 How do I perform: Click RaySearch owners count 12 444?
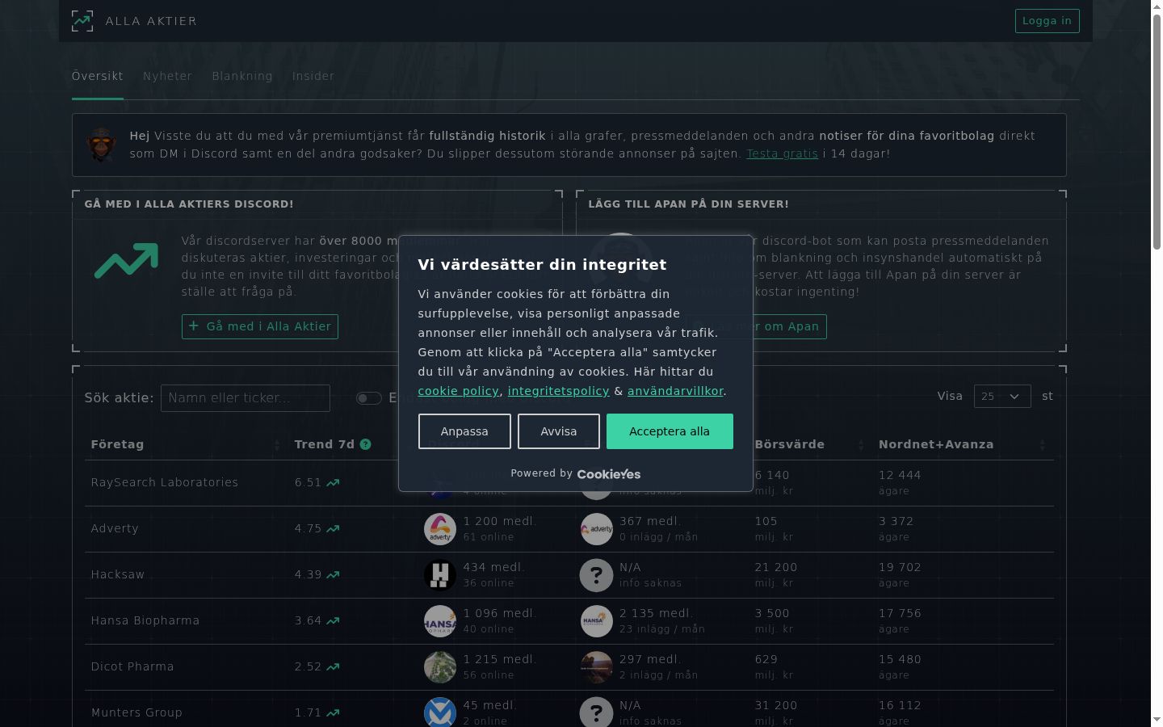pyautogui.click(x=900, y=476)
